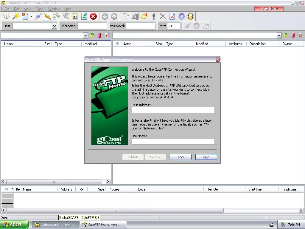Click the remote pane folder-tree toggle icon

300,35
